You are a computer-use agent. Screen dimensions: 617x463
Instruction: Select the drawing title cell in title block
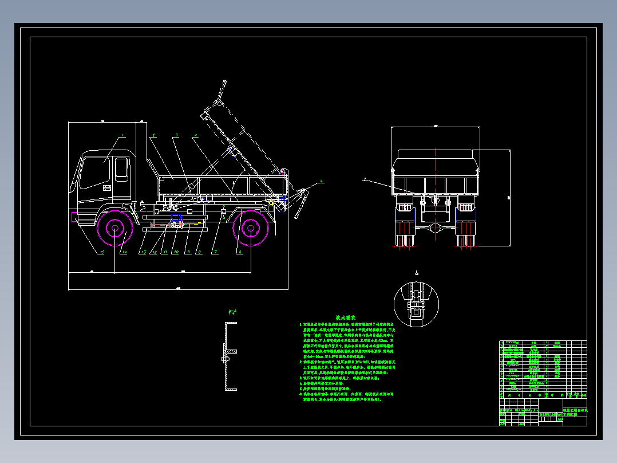click(575, 412)
